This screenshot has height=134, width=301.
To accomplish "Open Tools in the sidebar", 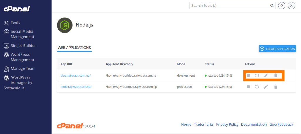I will pyautogui.click(x=12, y=23).
